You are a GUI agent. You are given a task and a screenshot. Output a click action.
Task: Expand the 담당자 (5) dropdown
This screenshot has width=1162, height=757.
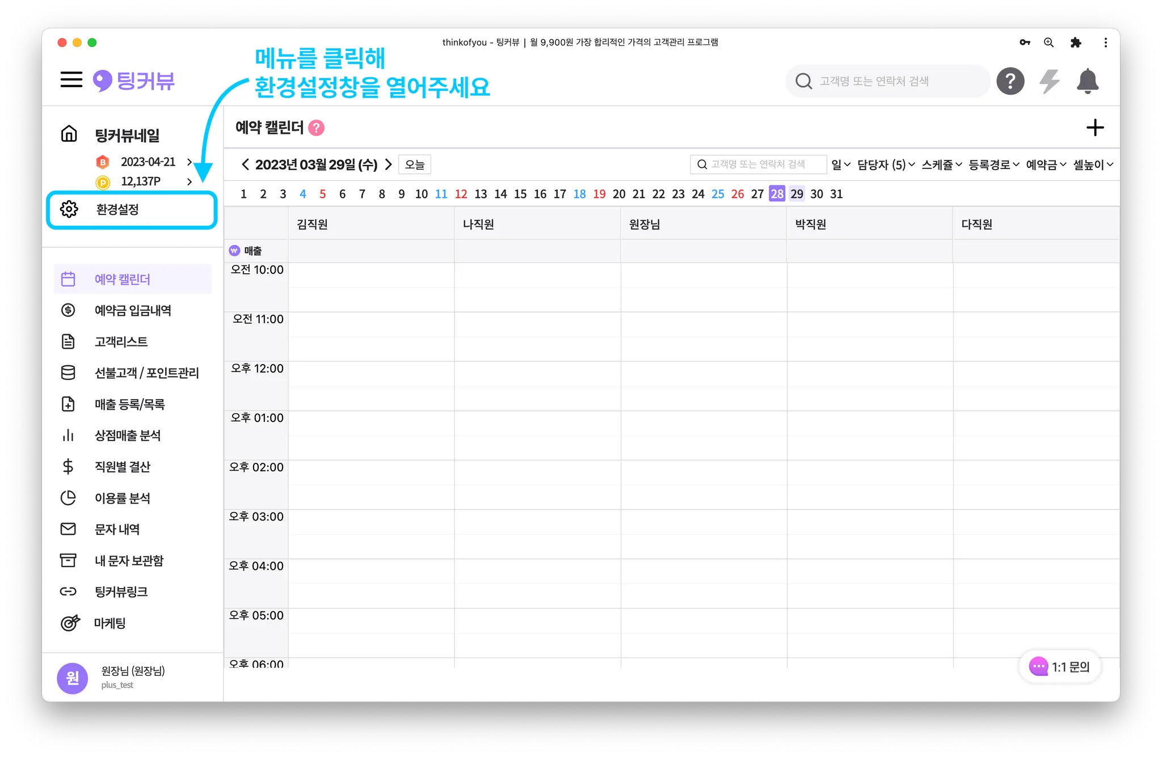click(886, 165)
